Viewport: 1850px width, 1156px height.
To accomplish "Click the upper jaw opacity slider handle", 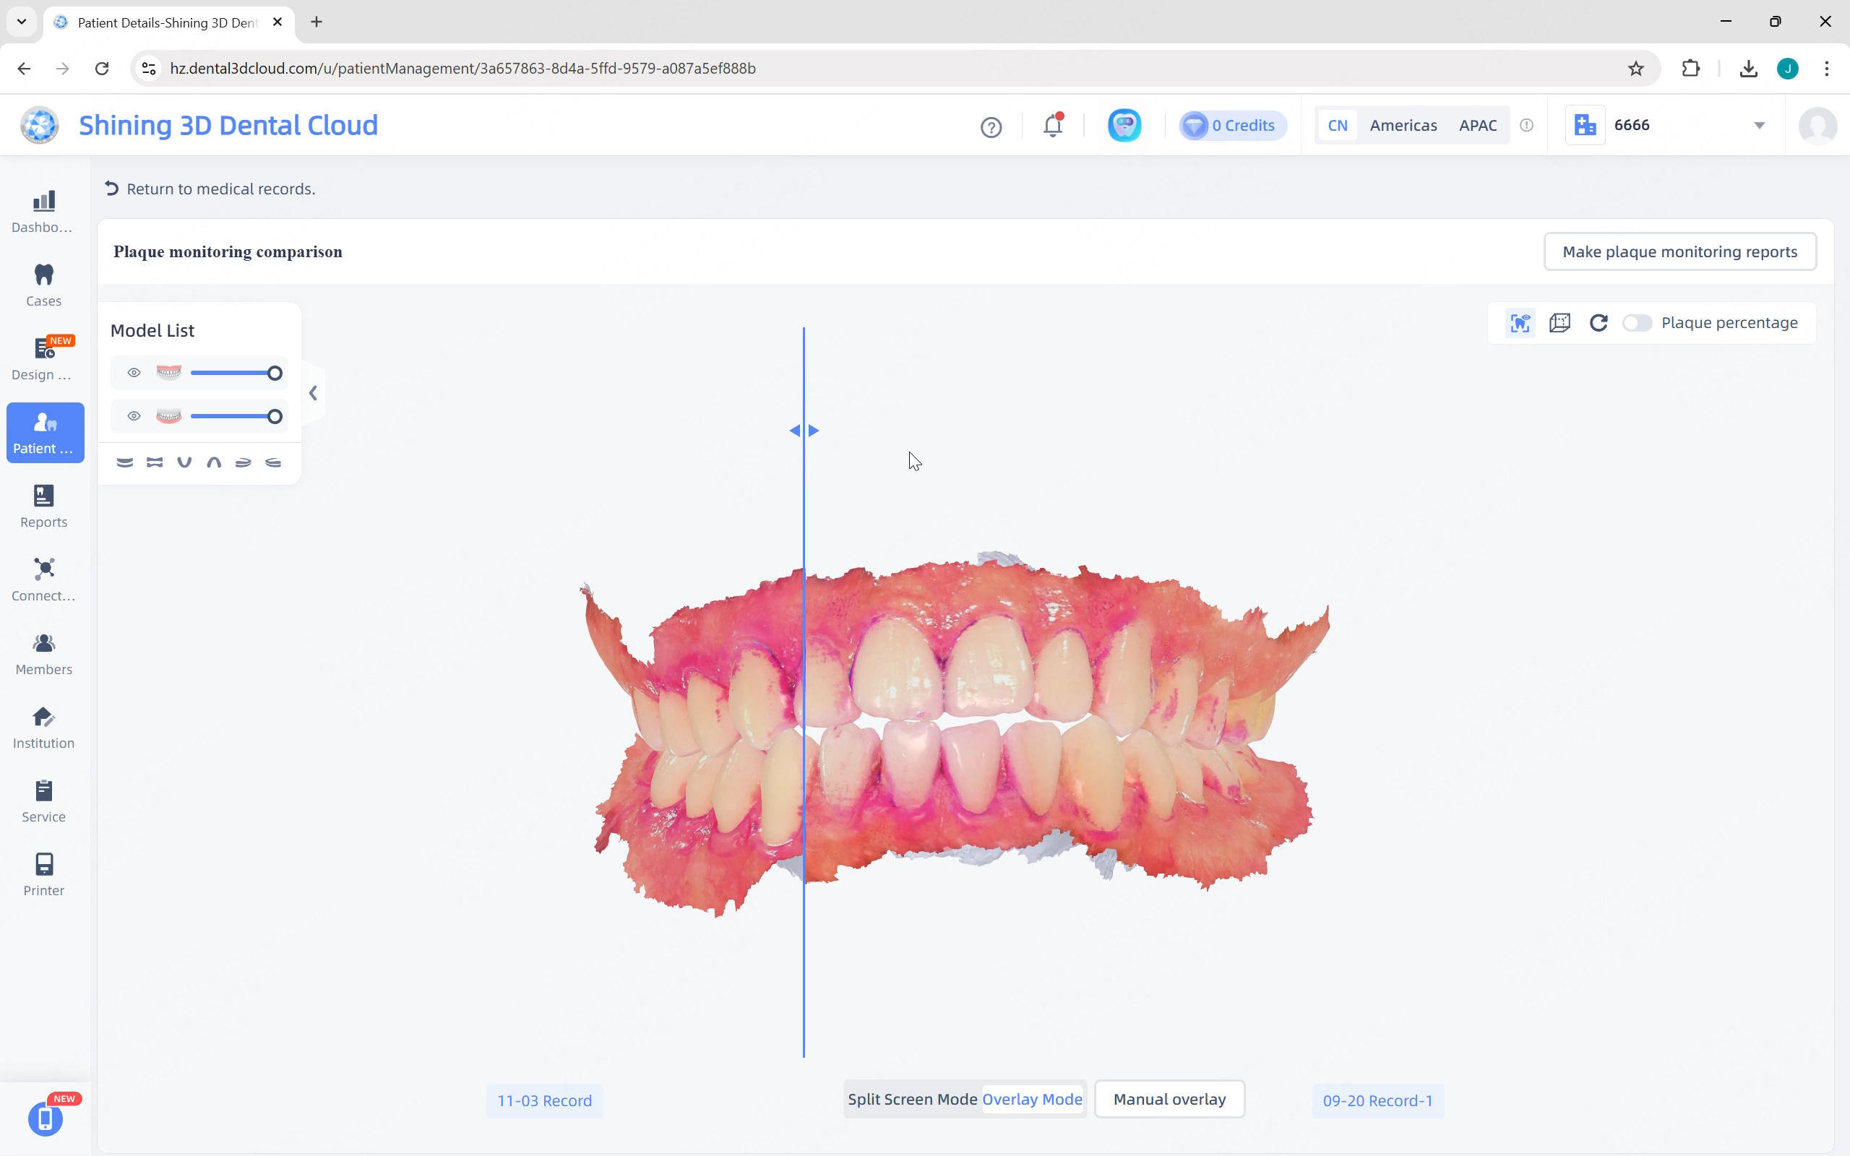I will click(275, 373).
